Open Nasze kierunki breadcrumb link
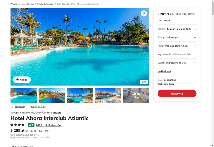 pyautogui.click(x=28, y=4)
